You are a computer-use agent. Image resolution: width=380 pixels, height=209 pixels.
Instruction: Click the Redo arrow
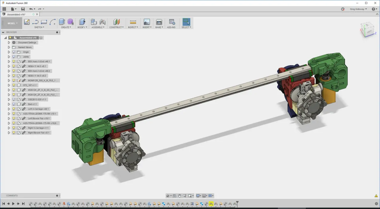tap(39, 9)
